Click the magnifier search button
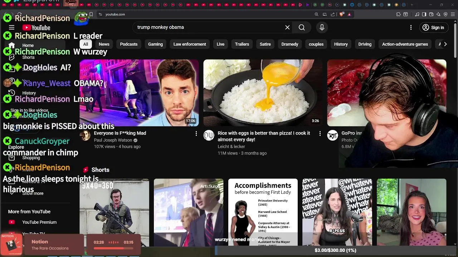 click(302, 27)
